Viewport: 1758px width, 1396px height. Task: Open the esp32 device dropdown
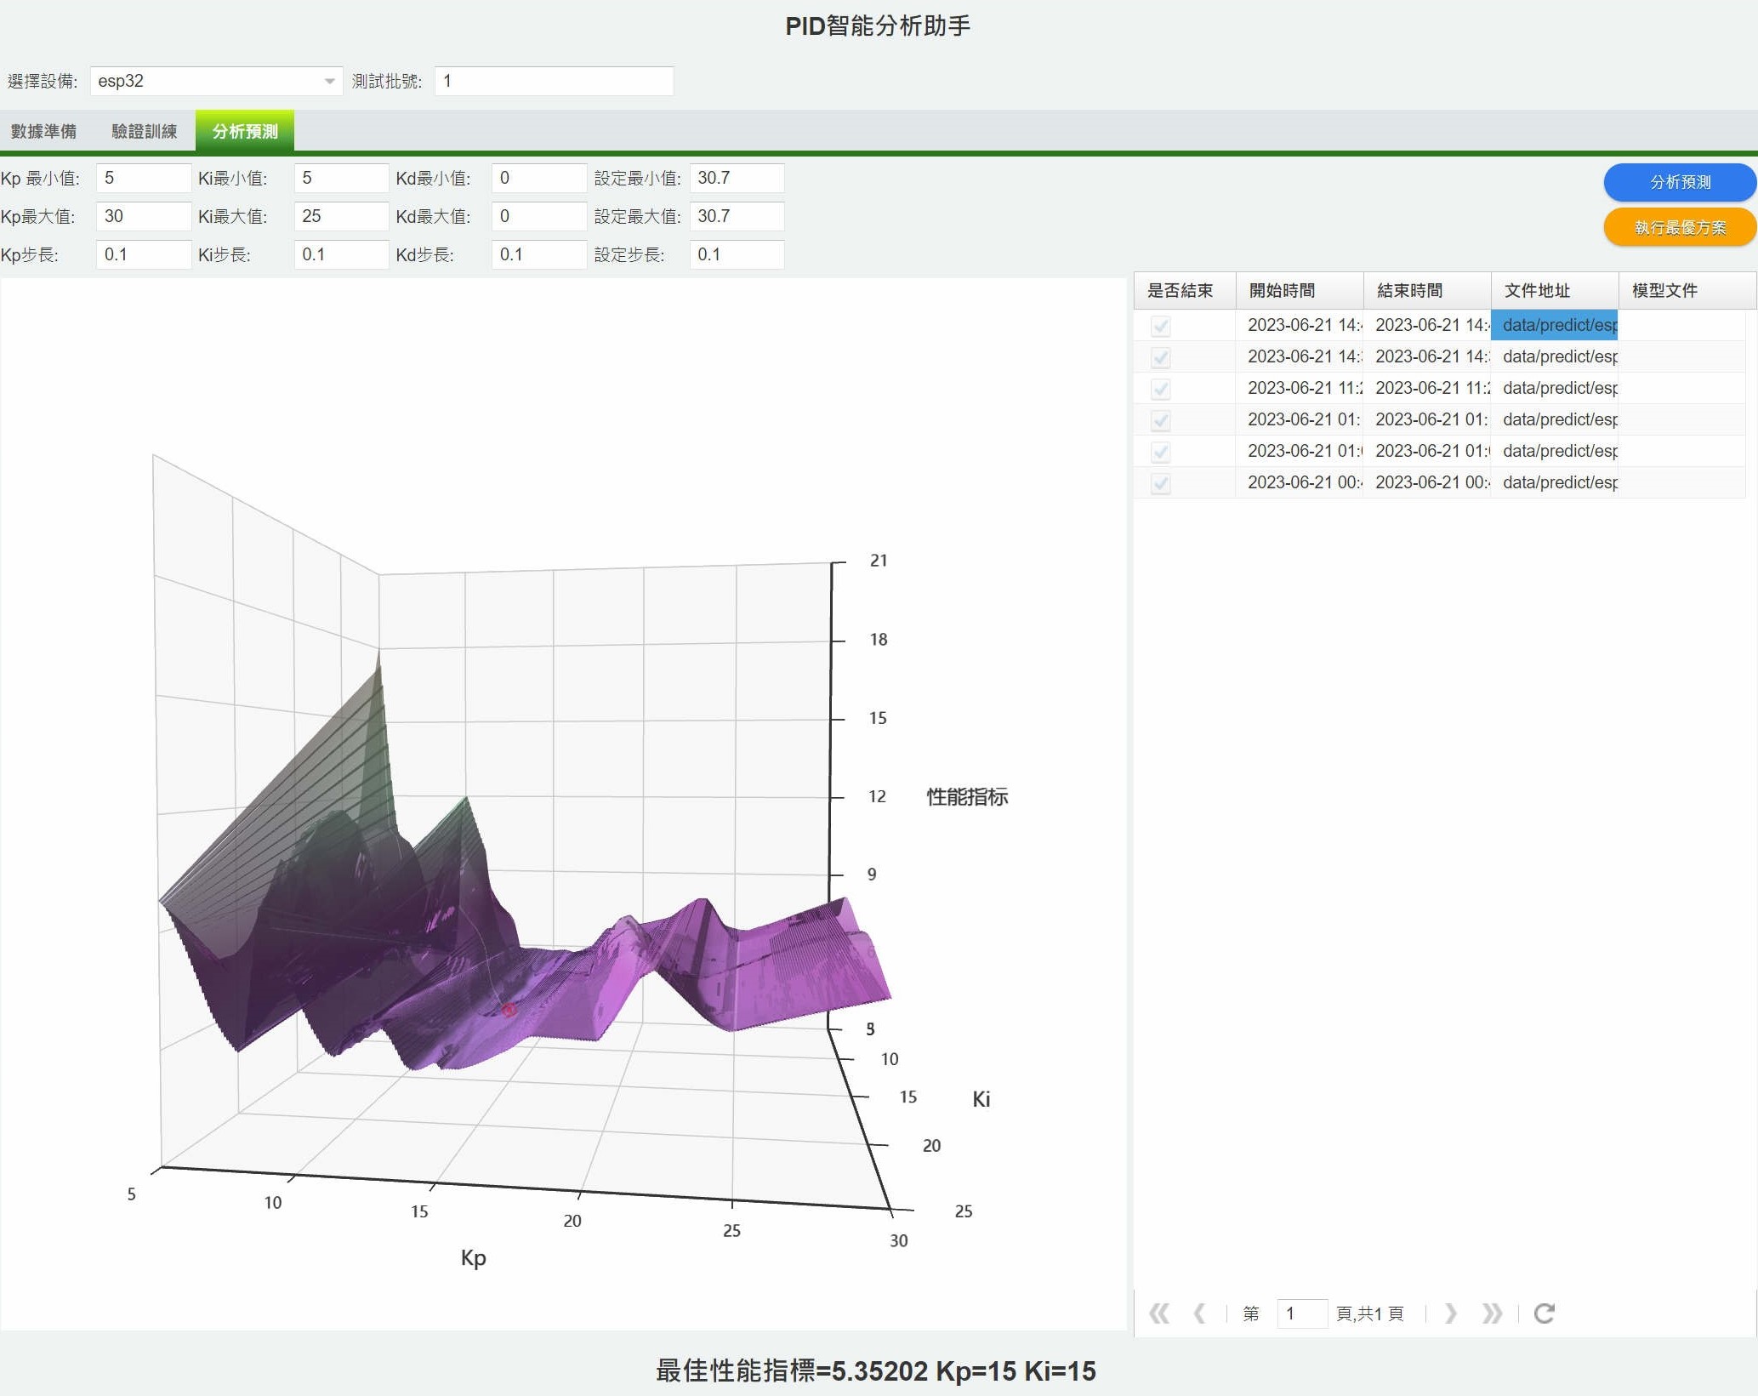coord(328,81)
